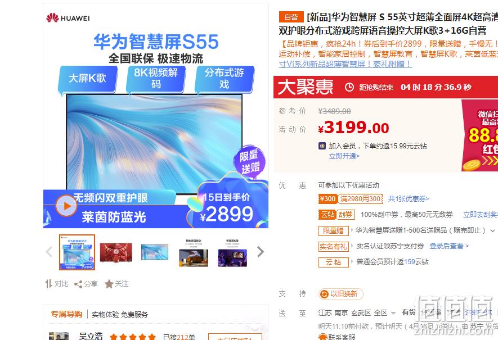This screenshot has width=498, height=340.
Task: Click the share (分享) icon
Action: click(x=78, y=284)
